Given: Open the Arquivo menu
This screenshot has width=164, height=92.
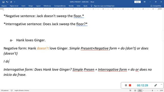Looking at the screenshot, I should pyautogui.click(x=4, y=6).
